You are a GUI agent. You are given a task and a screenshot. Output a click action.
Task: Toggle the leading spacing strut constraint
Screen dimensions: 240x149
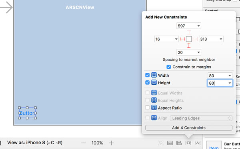click(x=182, y=39)
